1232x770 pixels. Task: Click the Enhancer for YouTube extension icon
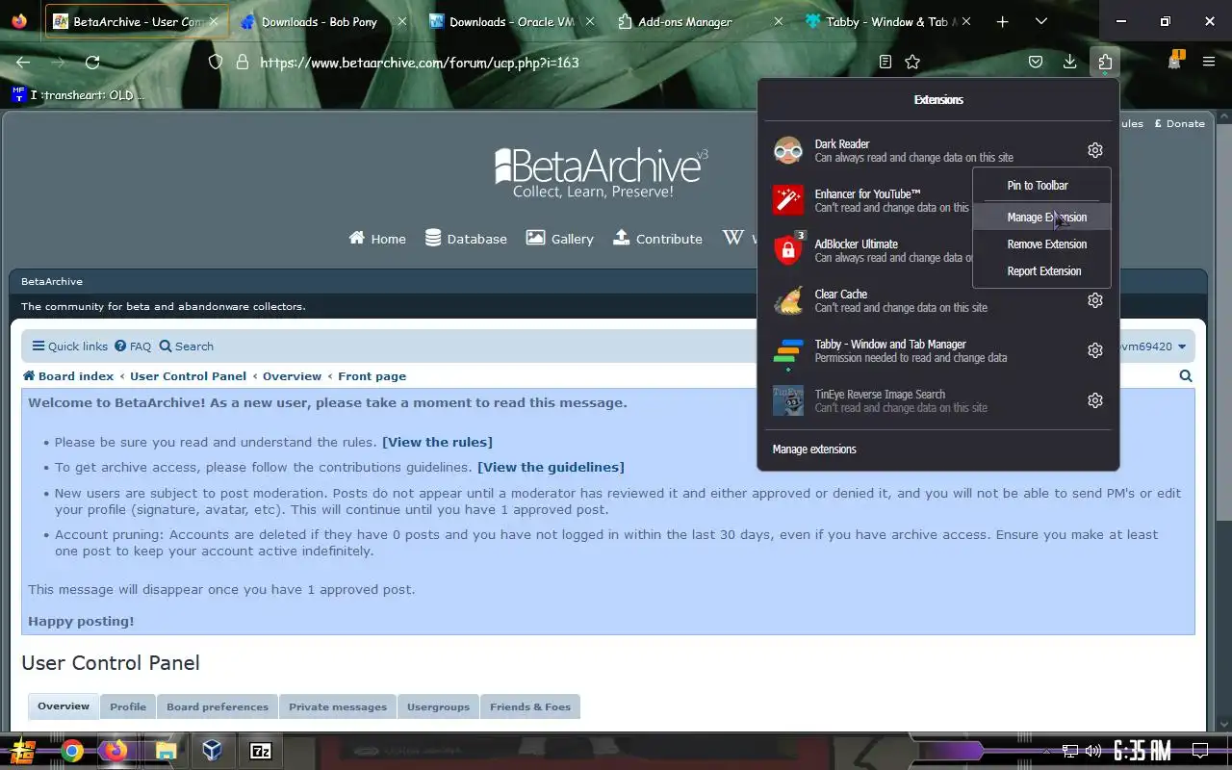coord(788,200)
